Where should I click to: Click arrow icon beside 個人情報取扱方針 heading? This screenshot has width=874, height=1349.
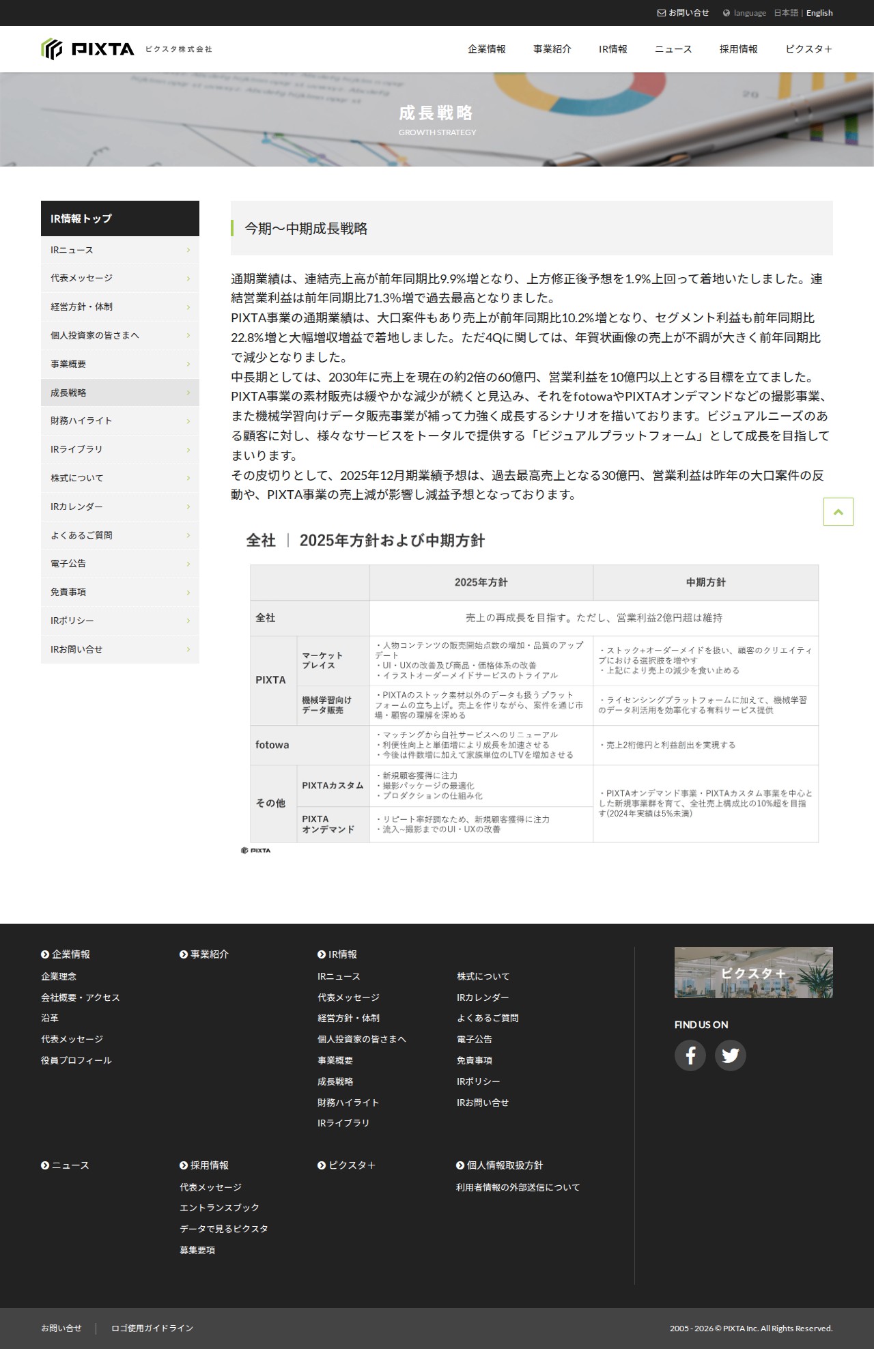460,1165
